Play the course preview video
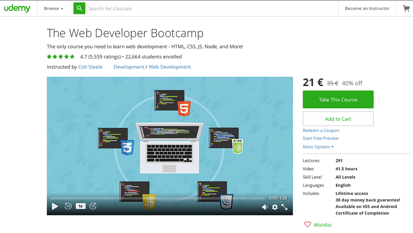This screenshot has width=413, height=233. pos(55,206)
